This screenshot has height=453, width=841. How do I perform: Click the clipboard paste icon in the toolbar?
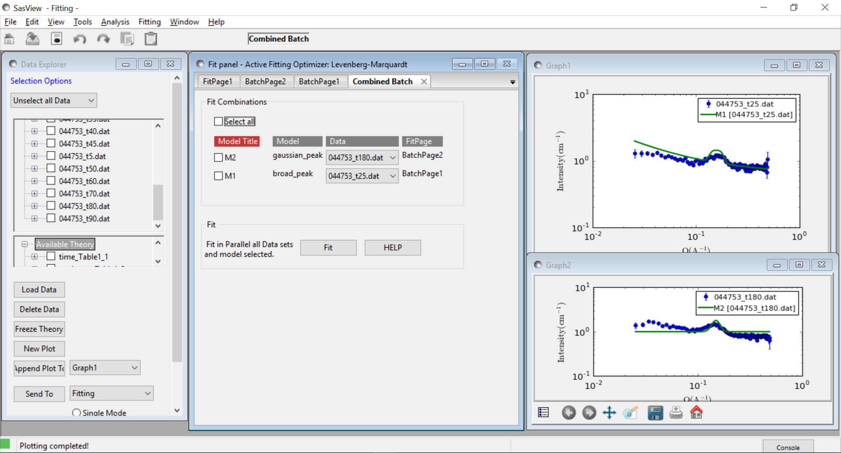151,39
